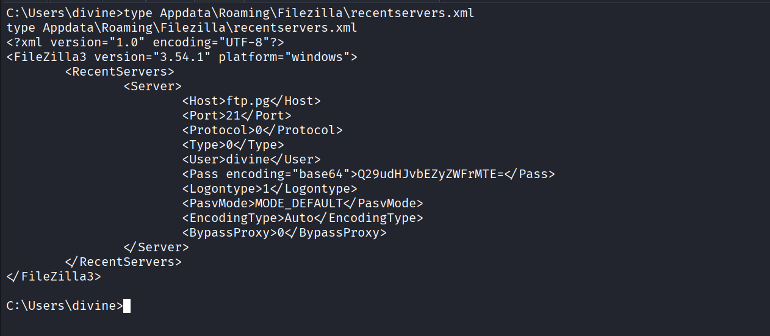
Task: Click the XML version declaration line
Action: [x=145, y=42]
